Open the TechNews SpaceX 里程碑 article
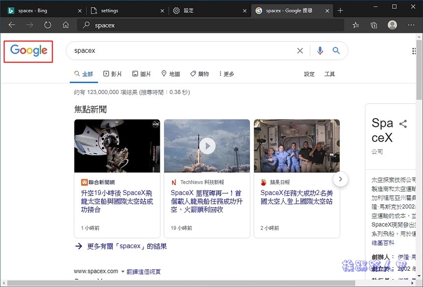The image size is (423, 287). click(x=207, y=201)
